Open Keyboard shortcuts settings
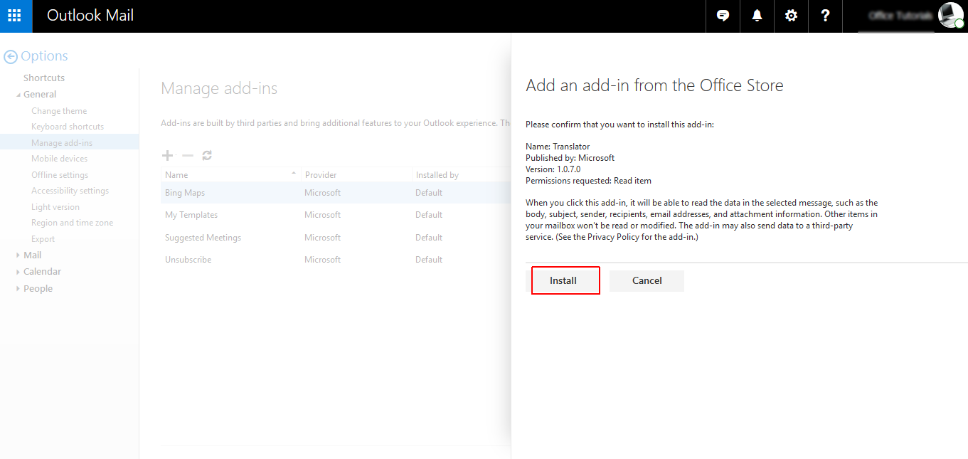The width and height of the screenshot is (968, 459). click(x=68, y=127)
